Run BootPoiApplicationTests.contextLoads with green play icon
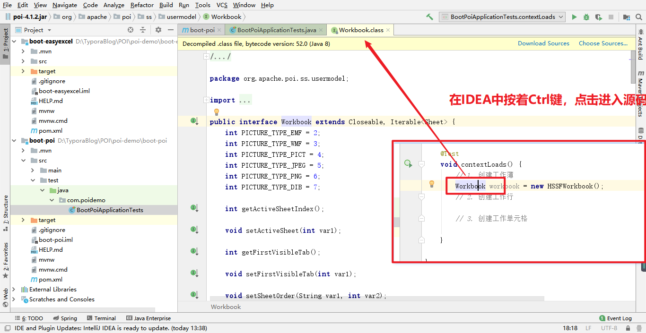 tap(574, 17)
